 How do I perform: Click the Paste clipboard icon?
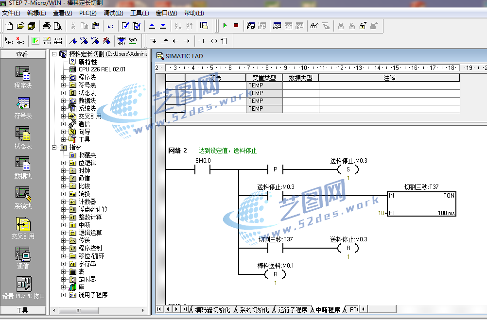point(96,26)
